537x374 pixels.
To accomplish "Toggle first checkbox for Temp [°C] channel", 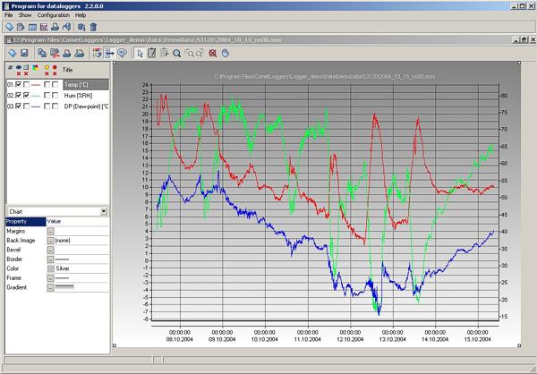I will click(x=18, y=84).
